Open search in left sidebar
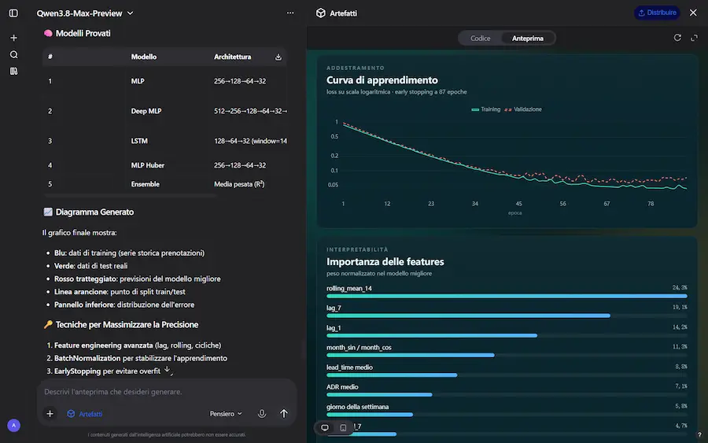Screen dimensions: 708x443 [13, 54]
